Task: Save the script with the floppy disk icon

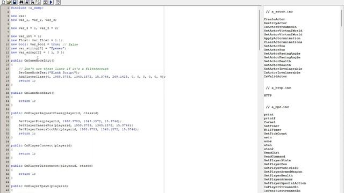Action: click(15, 2)
